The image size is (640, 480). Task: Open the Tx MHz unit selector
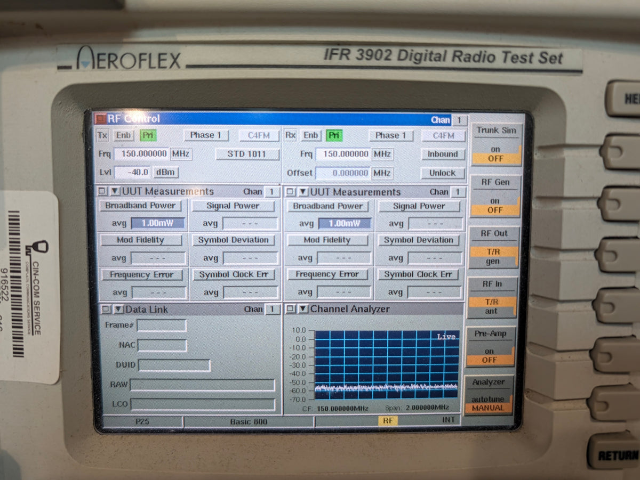[x=181, y=154]
